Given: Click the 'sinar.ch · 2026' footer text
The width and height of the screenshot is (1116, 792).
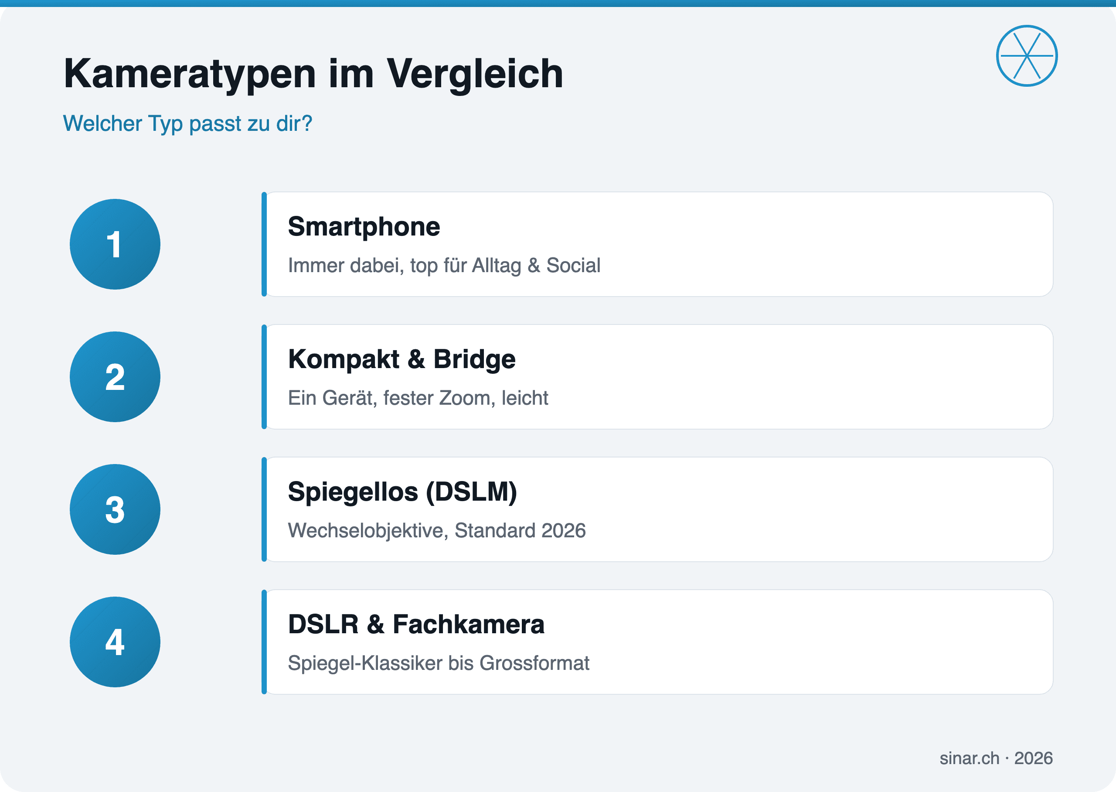Looking at the screenshot, I should 996,758.
